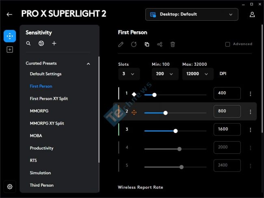Select the Third Person preset
The image size is (264, 198).
[x=41, y=185]
